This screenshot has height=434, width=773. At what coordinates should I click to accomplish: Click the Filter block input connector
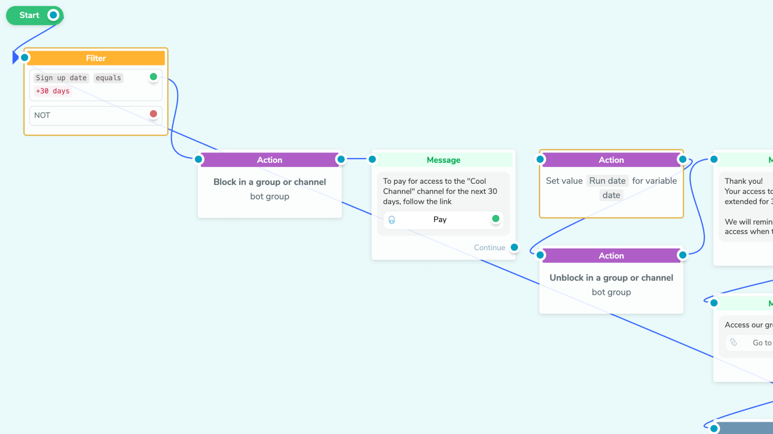(25, 57)
